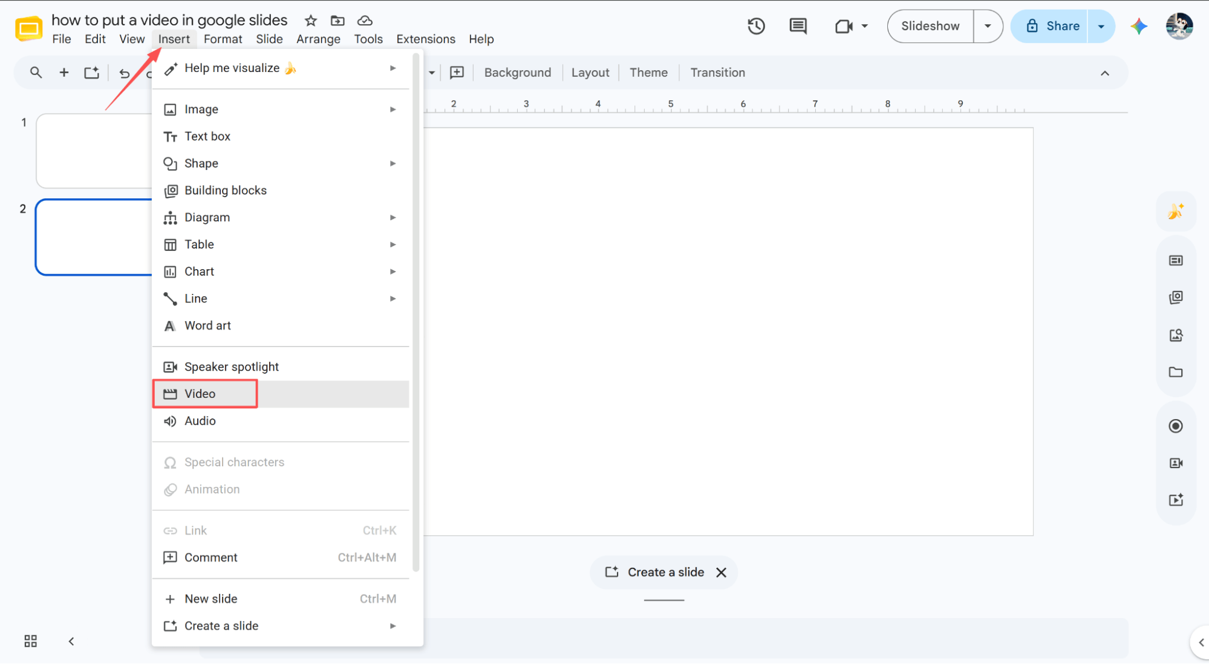Dismiss the Create a slide chip
Screen dimensions: 1209x664
tap(722, 572)
